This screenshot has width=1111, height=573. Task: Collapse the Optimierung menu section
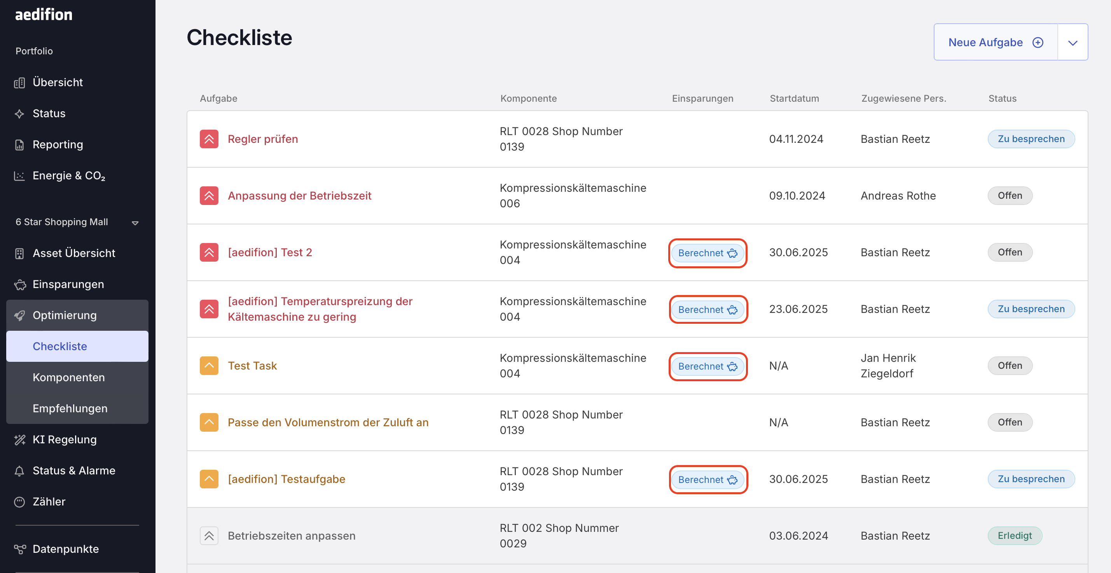click(x=77, y=315)
